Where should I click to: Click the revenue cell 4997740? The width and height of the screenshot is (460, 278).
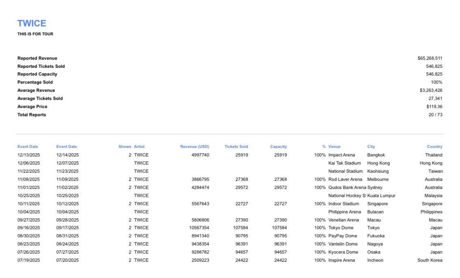click(x=200, y=155)
